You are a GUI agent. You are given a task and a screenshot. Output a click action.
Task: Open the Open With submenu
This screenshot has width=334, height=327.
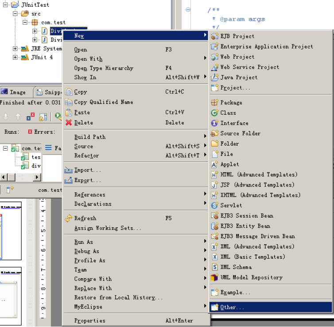tap(136, 59)
